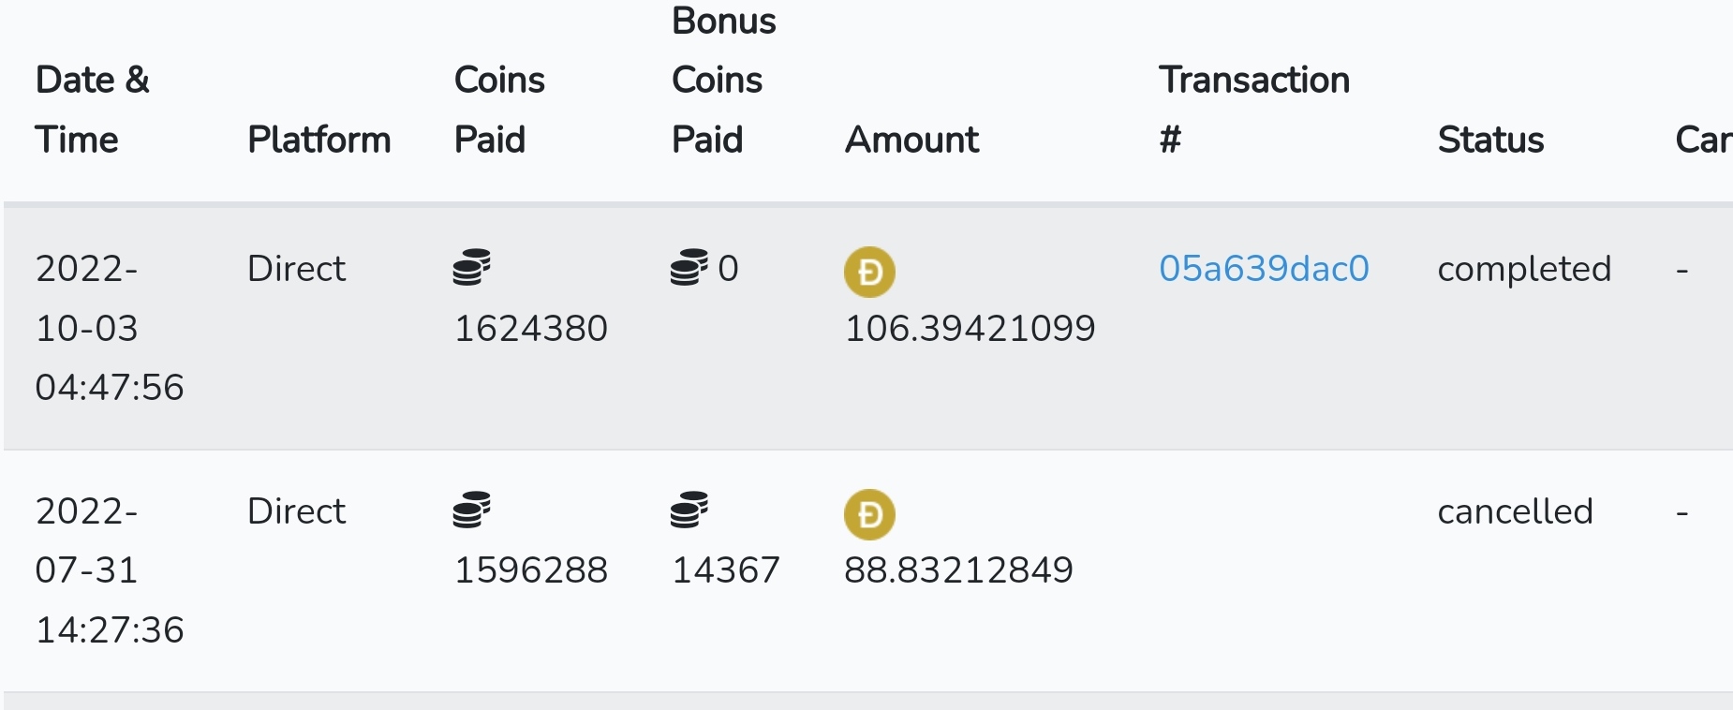This screenshot has height=710, width=1733.
Task: Select the completed status cell
Action: click(x=1524, y=269)
